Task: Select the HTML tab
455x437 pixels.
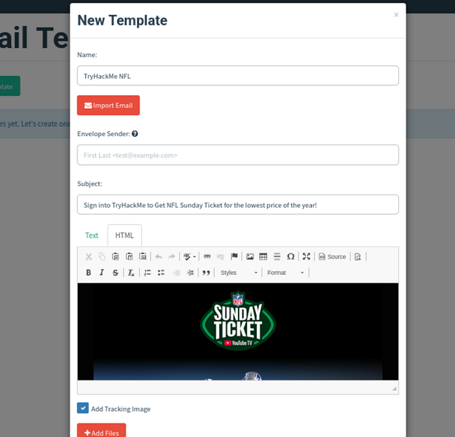Action: pos(125,235)
